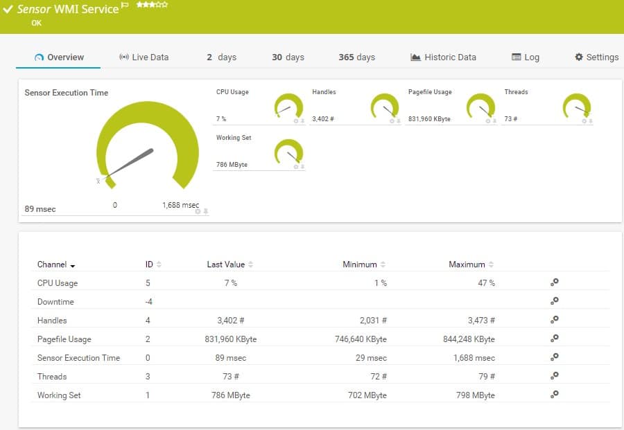Screen dimensions: 624x430
Task: Click the 746,640 KByte minimum value
Action: (x=361, y=339)
